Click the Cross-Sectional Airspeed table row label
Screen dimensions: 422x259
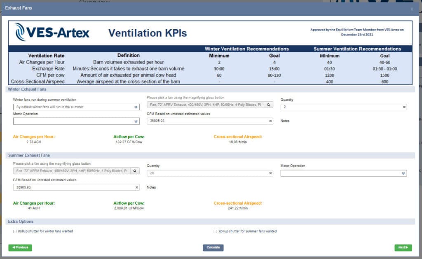[38, 82]
